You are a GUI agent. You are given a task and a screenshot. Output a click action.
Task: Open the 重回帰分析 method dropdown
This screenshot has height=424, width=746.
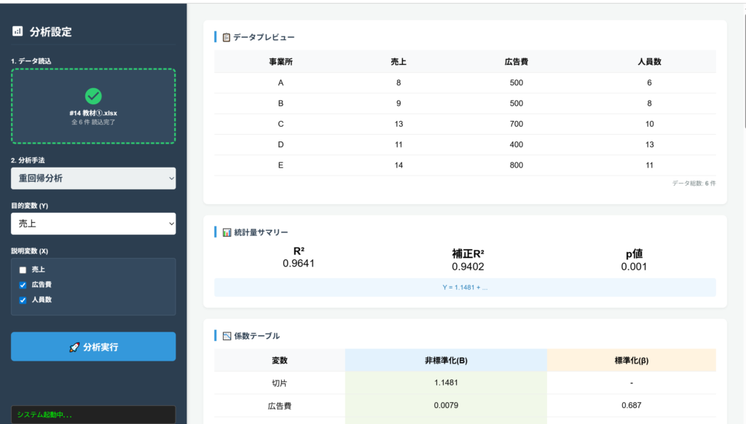(93, 178)
